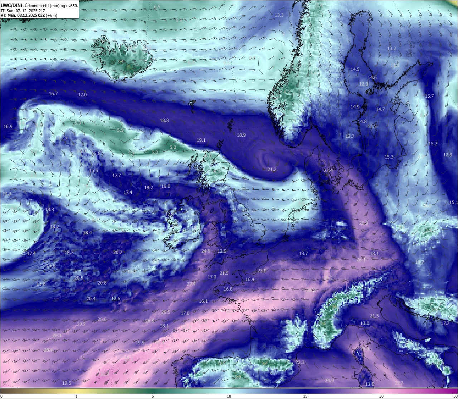The image size is (458, 399).
Task: Click the 10 tick on the color scale
Action: 229,396
